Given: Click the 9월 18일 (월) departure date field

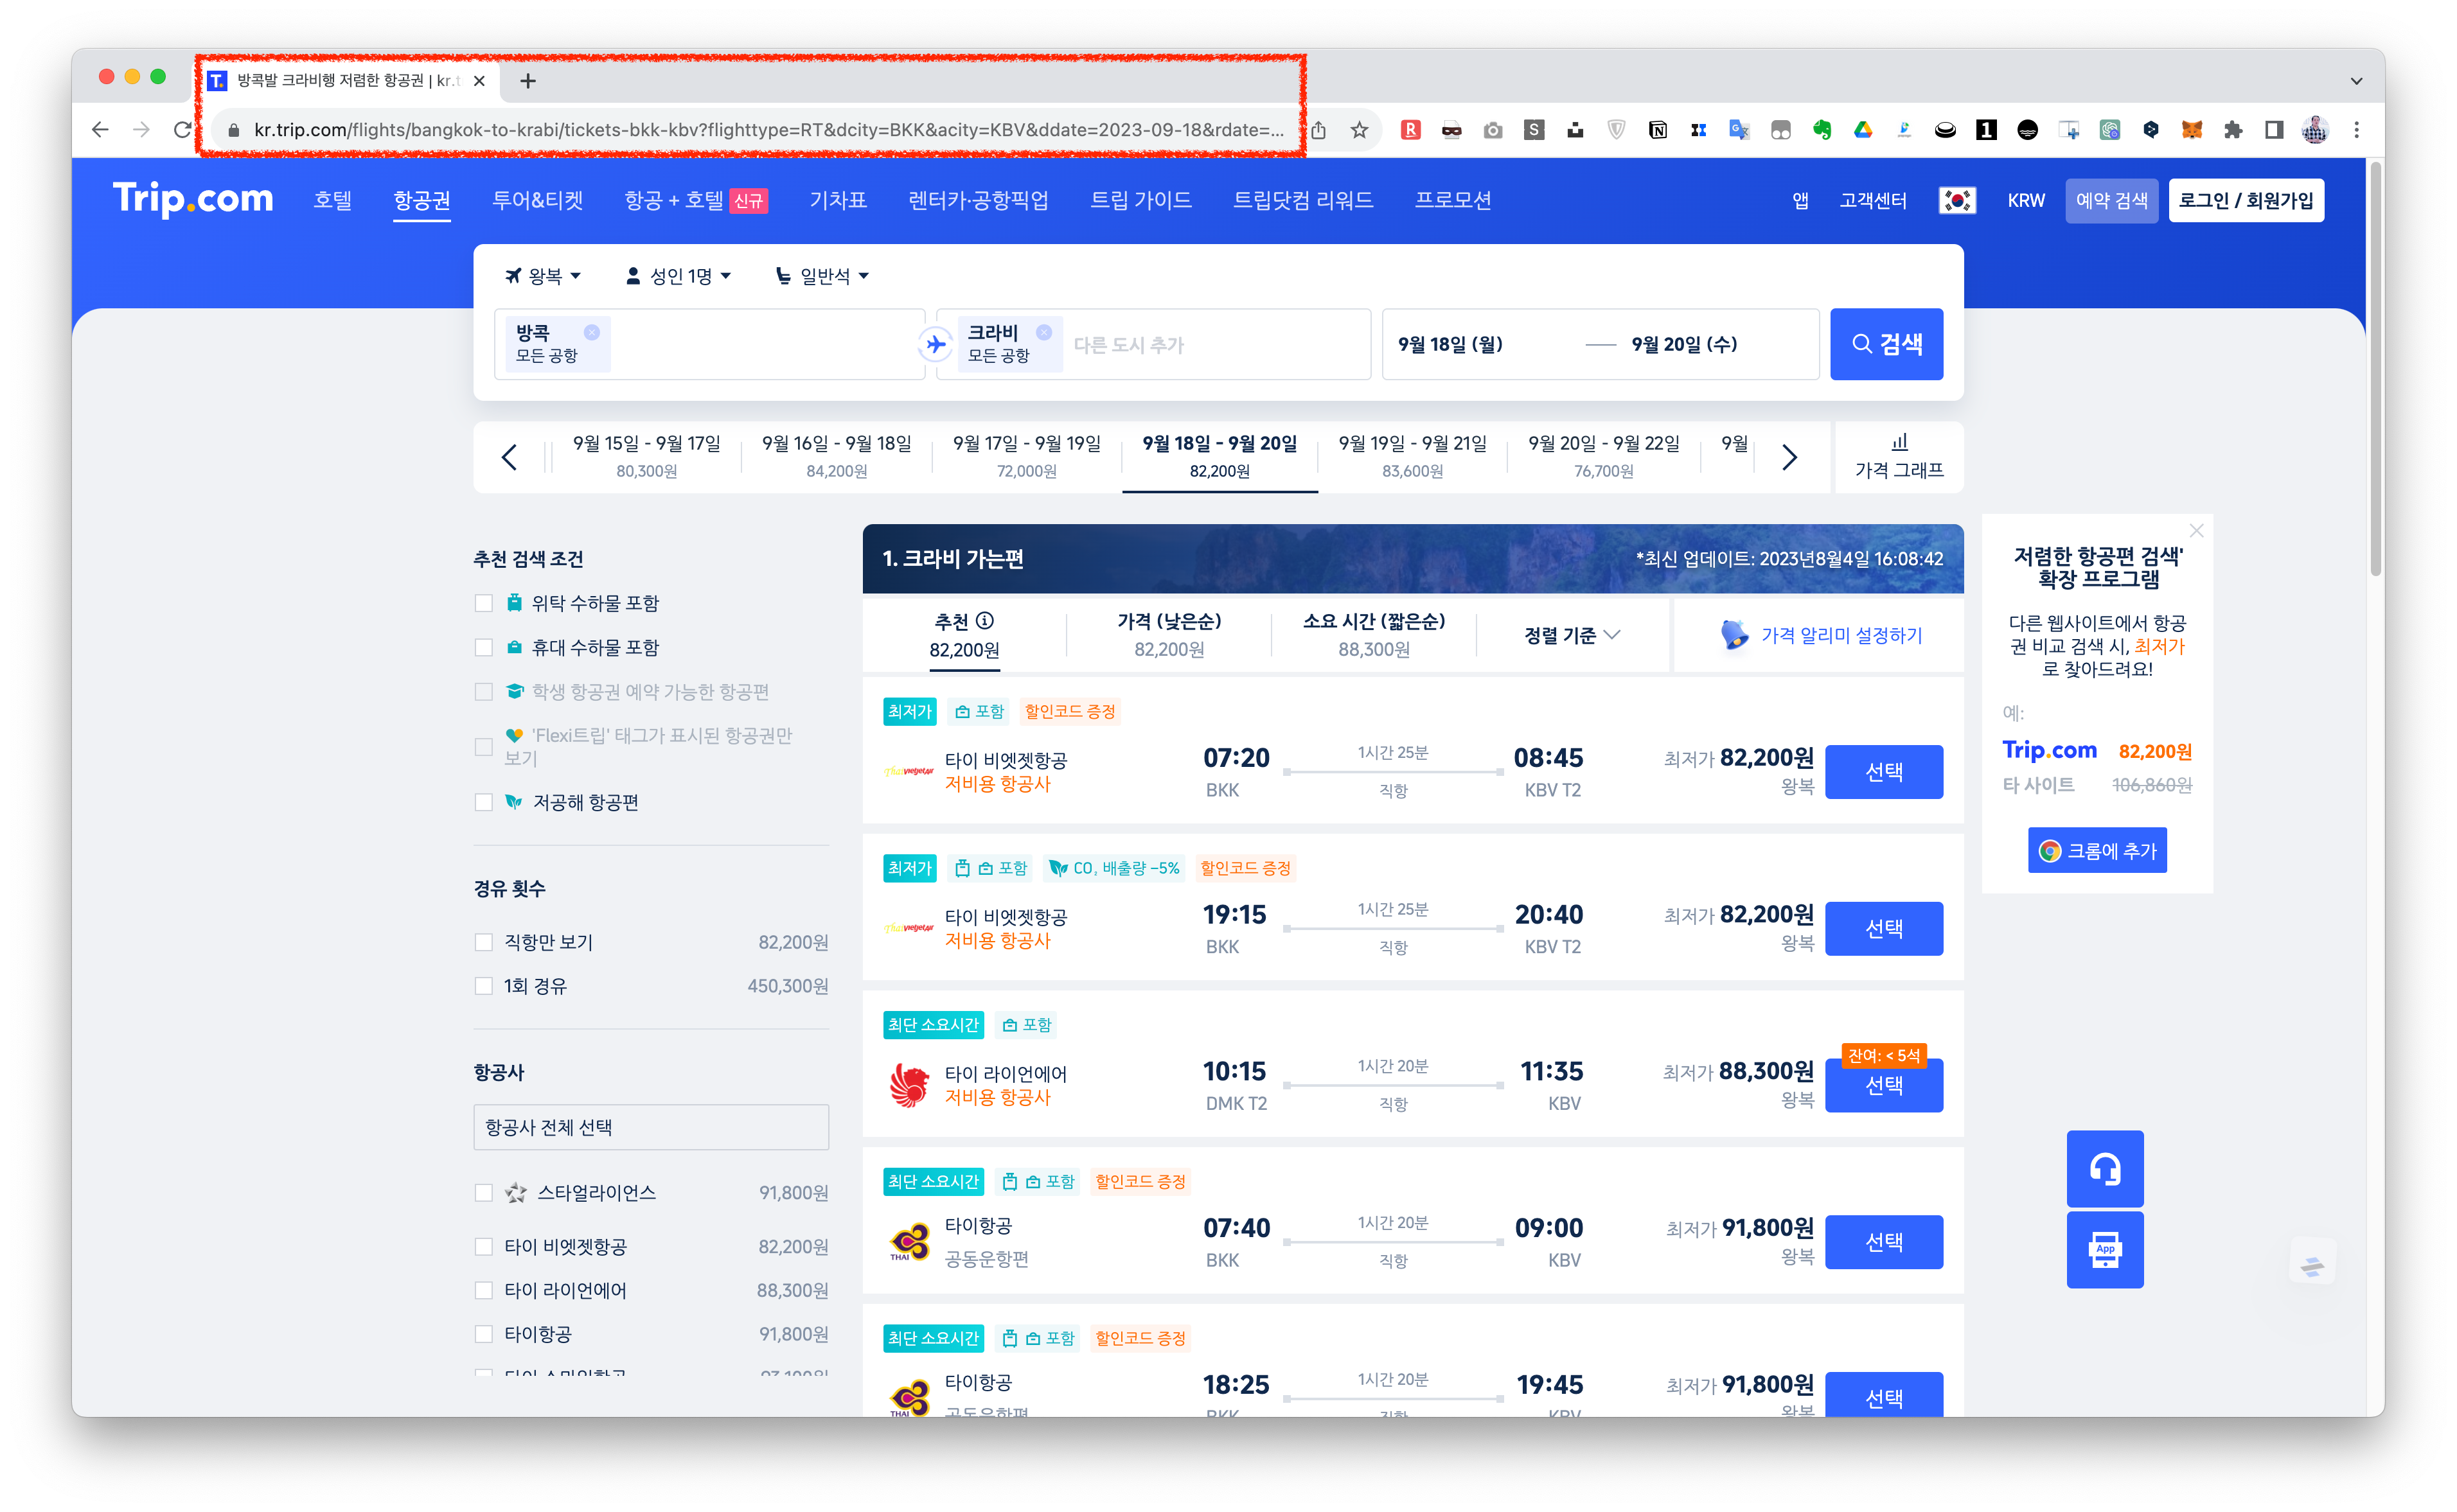Looking at the screenshot, I should (x=1451, y=344).
